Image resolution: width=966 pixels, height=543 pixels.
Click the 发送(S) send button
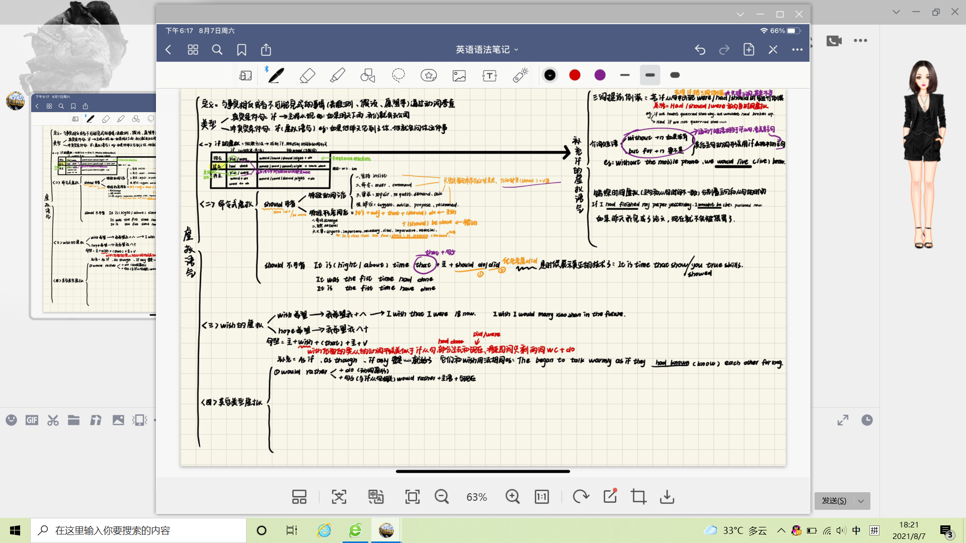pyautogui.click(x=834, y=501)
